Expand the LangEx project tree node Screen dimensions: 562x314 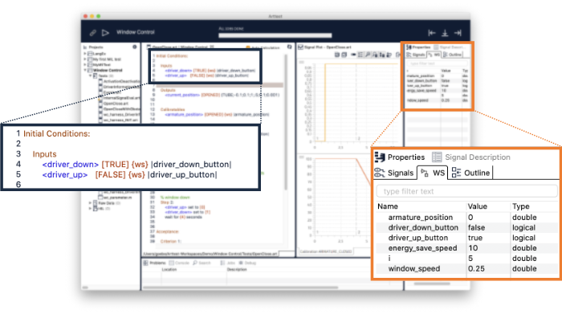[85, 54]
